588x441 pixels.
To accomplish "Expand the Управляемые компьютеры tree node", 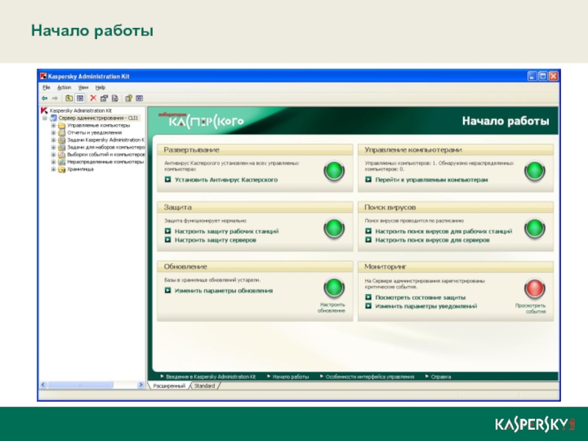I will 53,126.
